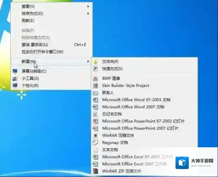This screenshot has height=177, width=218.
Task: Expand the 排序方式(O) submenu arrow
Action: tap(88, 13)
